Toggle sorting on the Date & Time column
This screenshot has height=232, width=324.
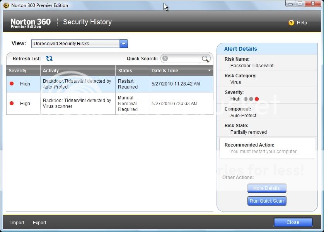pos(178,70)
